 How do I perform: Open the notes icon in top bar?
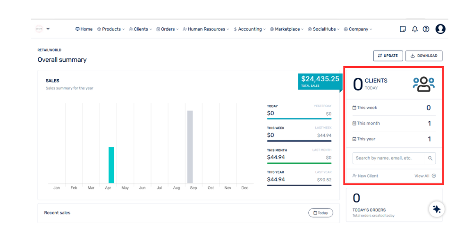(x=403, y=29)
